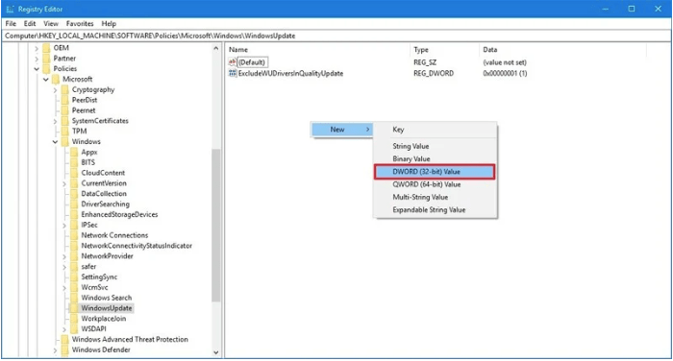Screen dimensions: 673x361
Task: Select the WindowsUpdate folder icon
Action: (74, 308)
